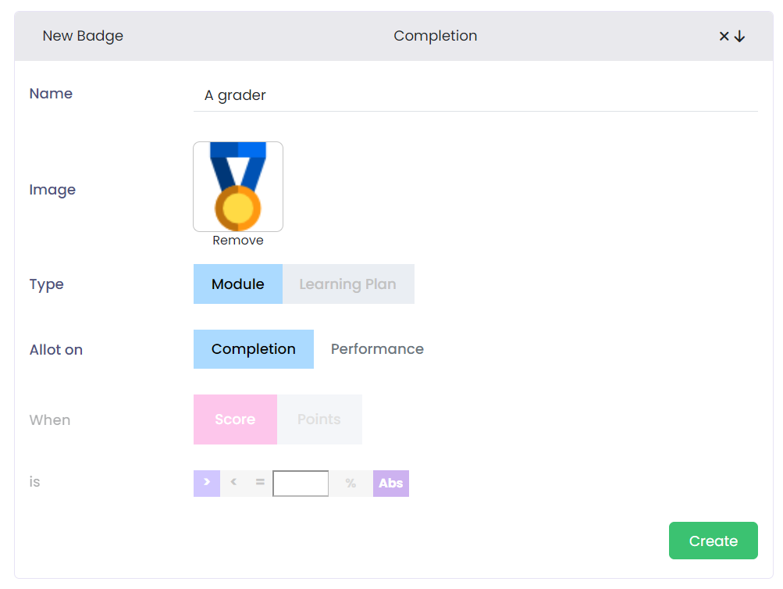Viewport: 783px width, 589px height.
Task: Select the less-than comparison operator
Action: click(x=233, y=483)
